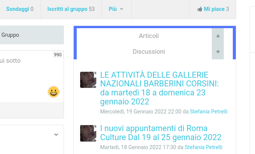The image size is (255, 154).
Task: Expand the collapsed panel chevron at lower left
Action: tap(56, 134)
